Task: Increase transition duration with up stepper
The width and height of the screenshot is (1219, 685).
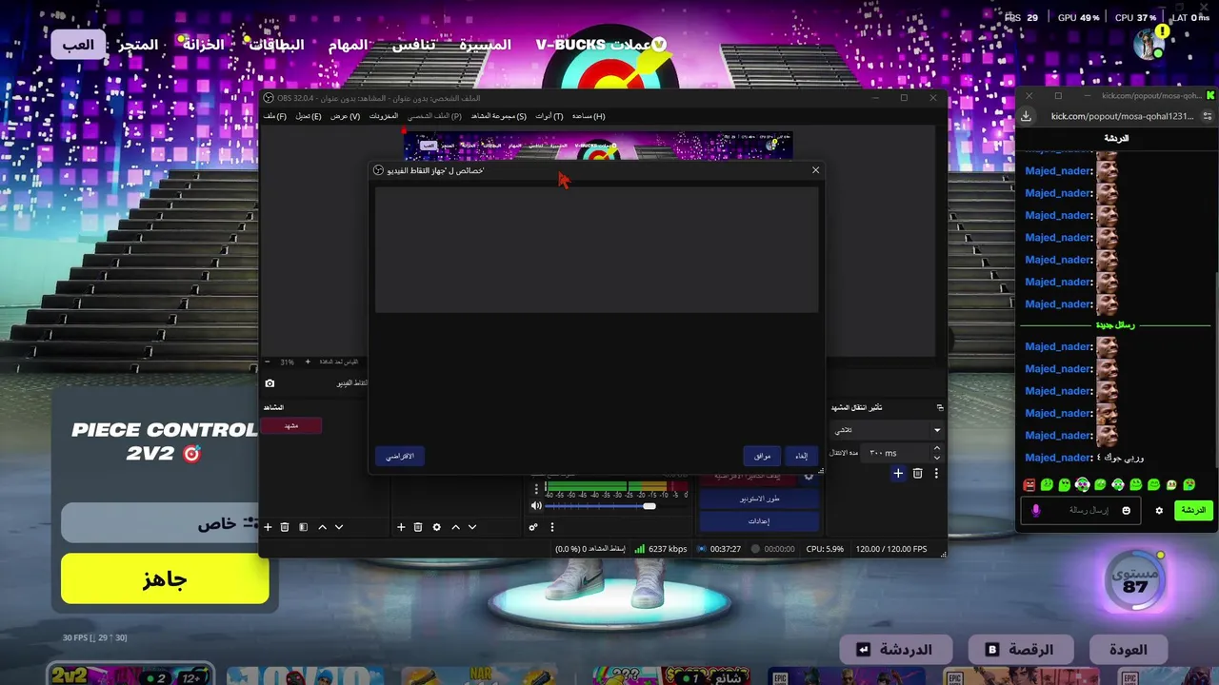Action: pos(936,448)
